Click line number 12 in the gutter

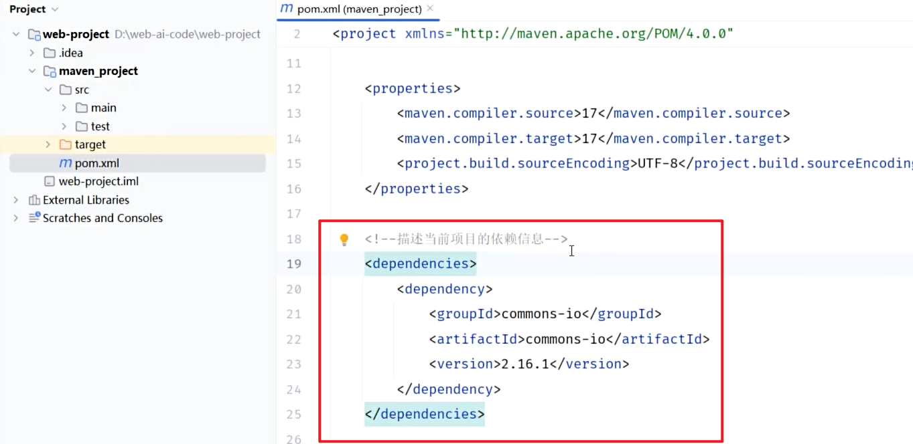pyautogui.click(x=293, y=88)
